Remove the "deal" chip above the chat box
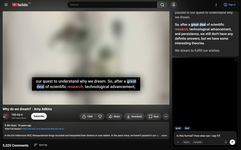This screenshot has height=150, width=241. (187, 128)
